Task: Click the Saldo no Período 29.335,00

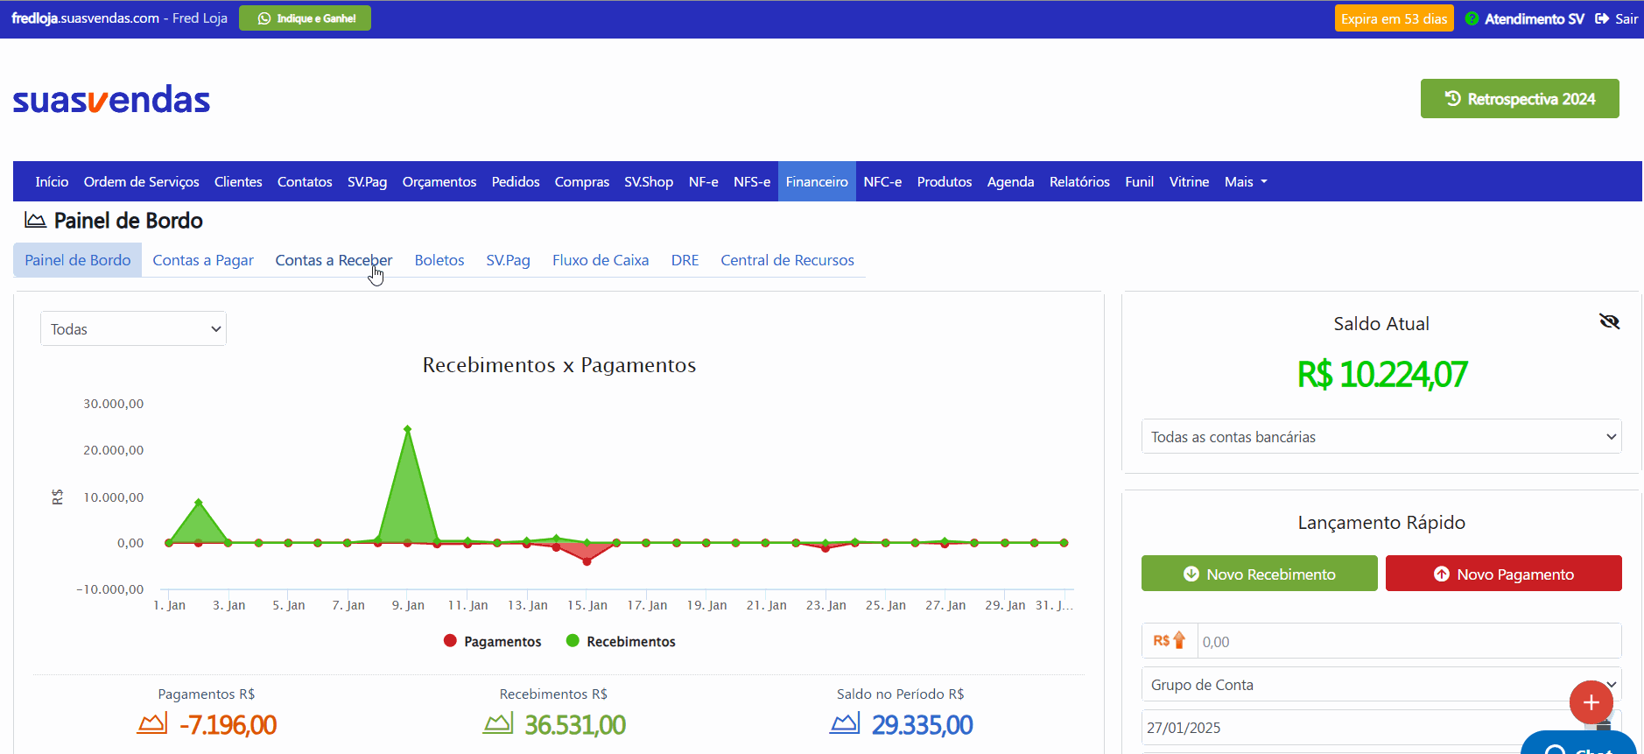Action: pyautogui.click(x=922, y=725)
